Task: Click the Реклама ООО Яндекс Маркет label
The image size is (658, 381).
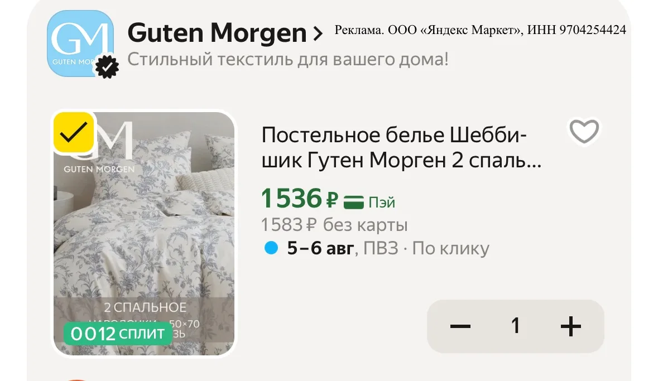Action: (x=480, y=30)
